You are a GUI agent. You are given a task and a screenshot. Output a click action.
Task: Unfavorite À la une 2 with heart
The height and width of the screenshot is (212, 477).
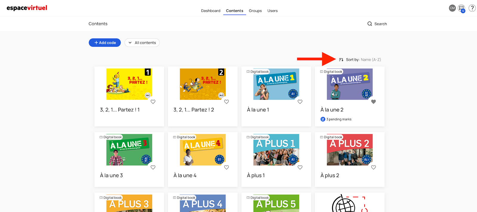pyautogui.click(x=373, y=102)
